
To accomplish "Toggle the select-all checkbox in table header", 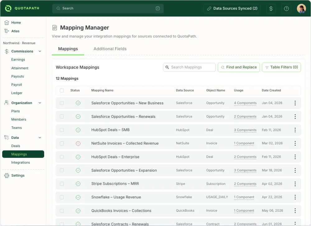I will point(62,90).
